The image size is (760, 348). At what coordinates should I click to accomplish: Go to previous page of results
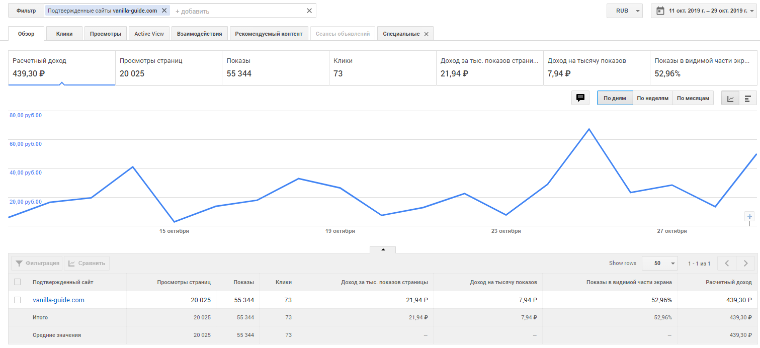[726, 263]
